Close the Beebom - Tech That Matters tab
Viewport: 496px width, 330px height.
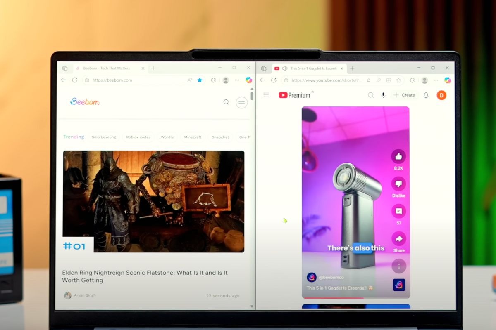pos(143,68)
